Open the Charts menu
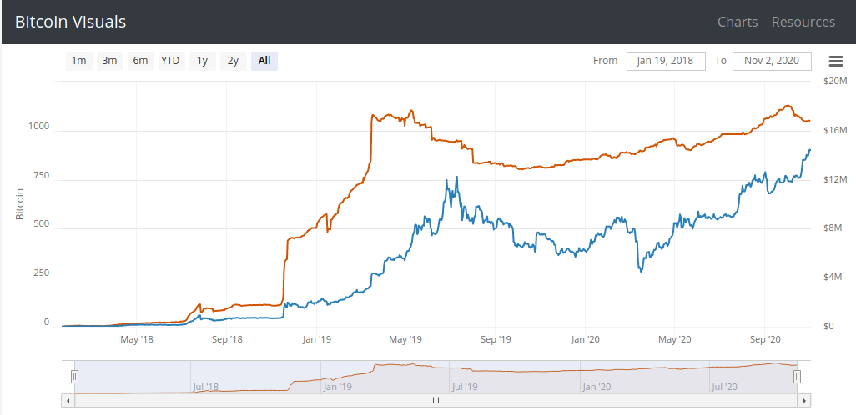856x415 pixels. click(x=738, y=22)
